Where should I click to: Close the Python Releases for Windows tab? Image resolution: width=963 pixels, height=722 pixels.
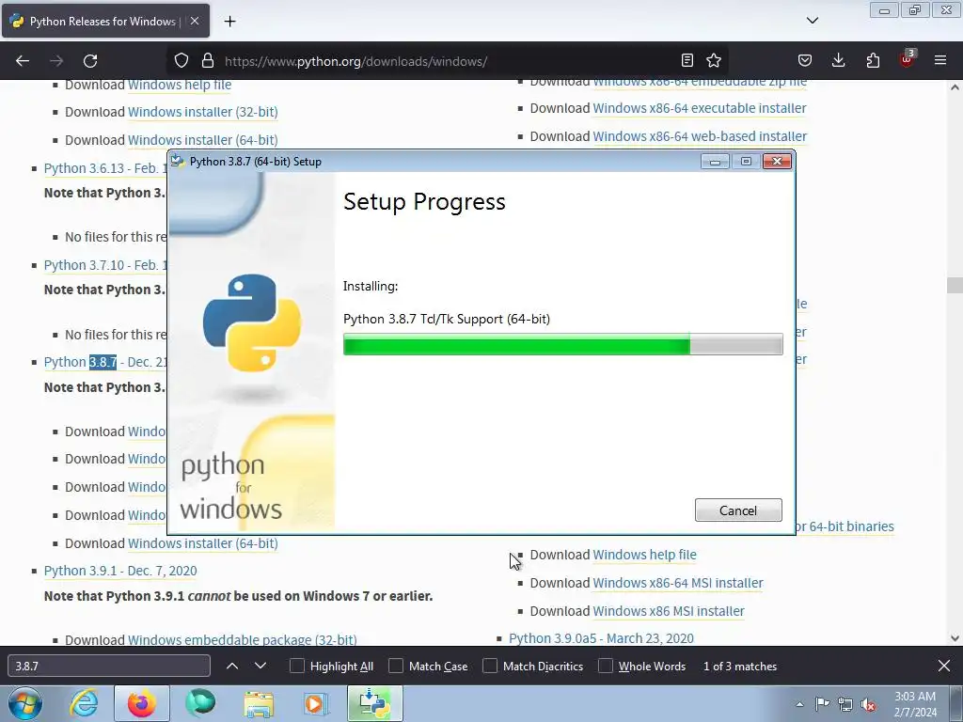[194, 21]
